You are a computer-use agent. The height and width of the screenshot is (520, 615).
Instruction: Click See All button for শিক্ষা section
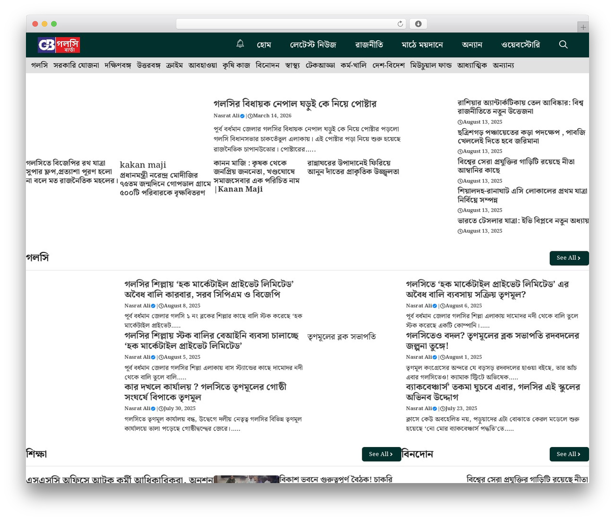click(381, 454)
